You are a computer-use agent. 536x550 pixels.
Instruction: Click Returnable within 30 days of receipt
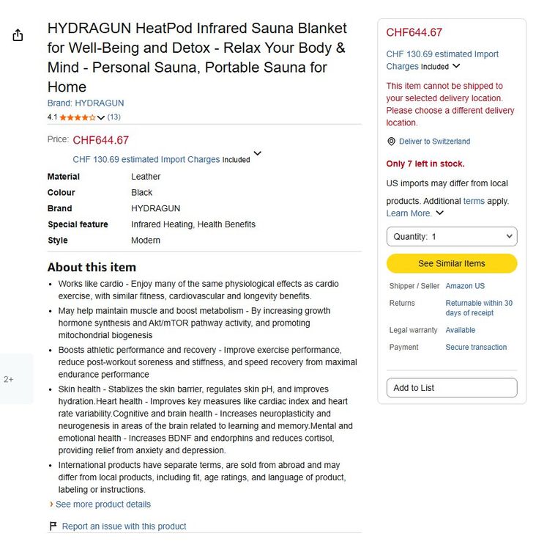point(479,307)
